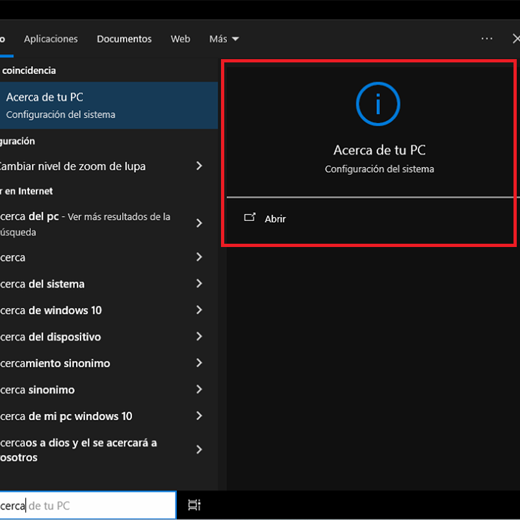Close the search panel with X

(x=516, y=39)
